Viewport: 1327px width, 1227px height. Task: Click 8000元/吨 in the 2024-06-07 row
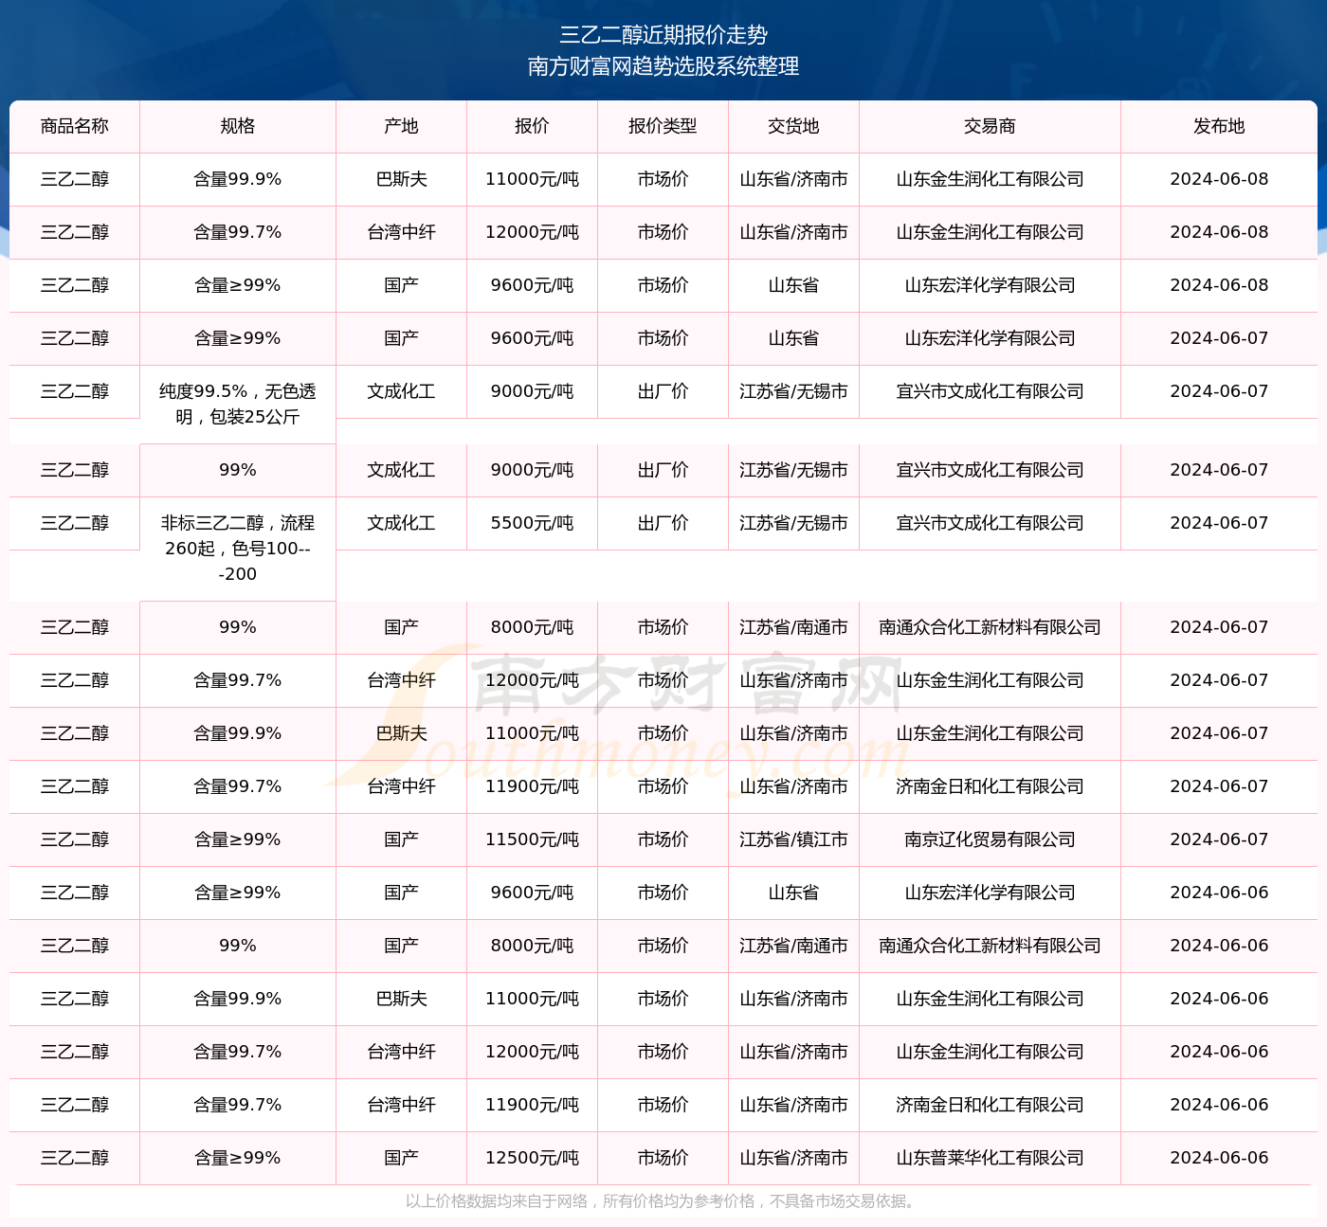[x=533, y=627]
